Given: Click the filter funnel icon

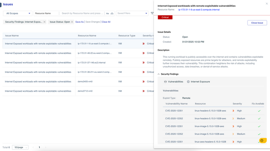Looking at the screenshot, I should point(152,13).
